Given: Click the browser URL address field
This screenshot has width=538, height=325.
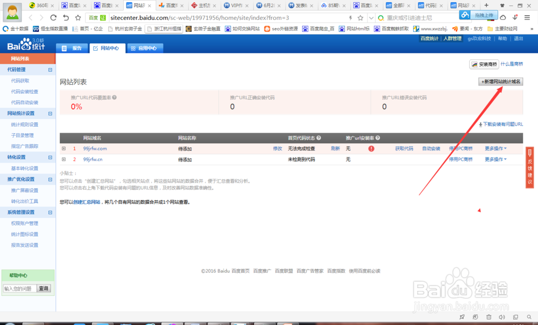Looking at the screenshot, I should pos(226,18).
